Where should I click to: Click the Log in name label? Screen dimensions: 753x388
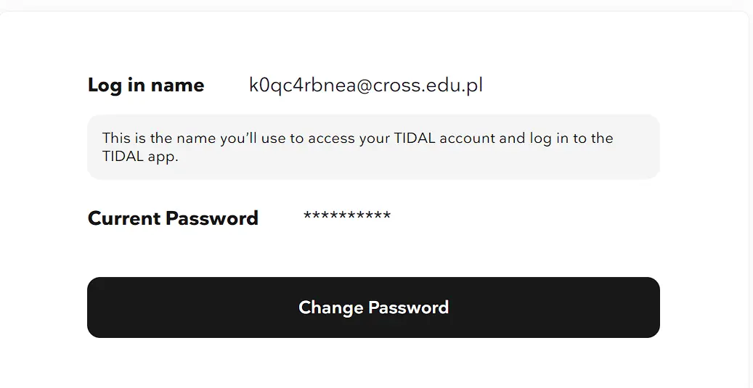tap(146, 86)
